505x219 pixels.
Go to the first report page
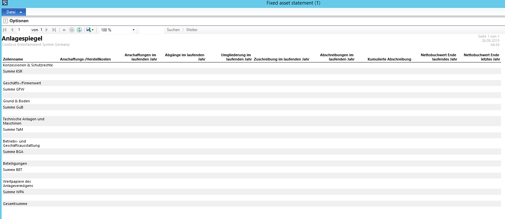[x=5, y=30]
